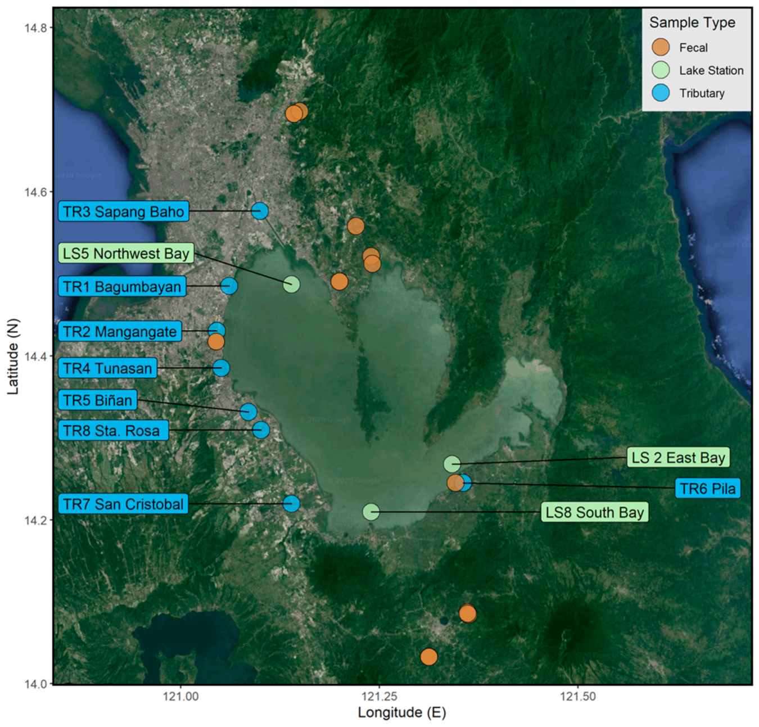
Task: Click the TR6 Pila label
Action: [707, 489]
